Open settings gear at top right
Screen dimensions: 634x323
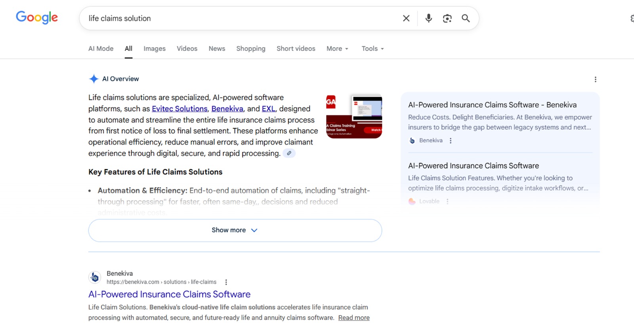(632, 18)
